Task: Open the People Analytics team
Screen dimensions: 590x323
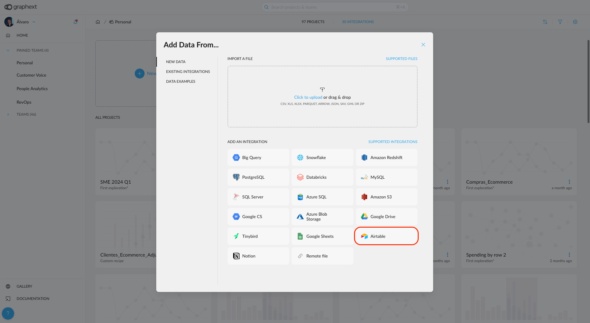Action: tap(32, 89)
